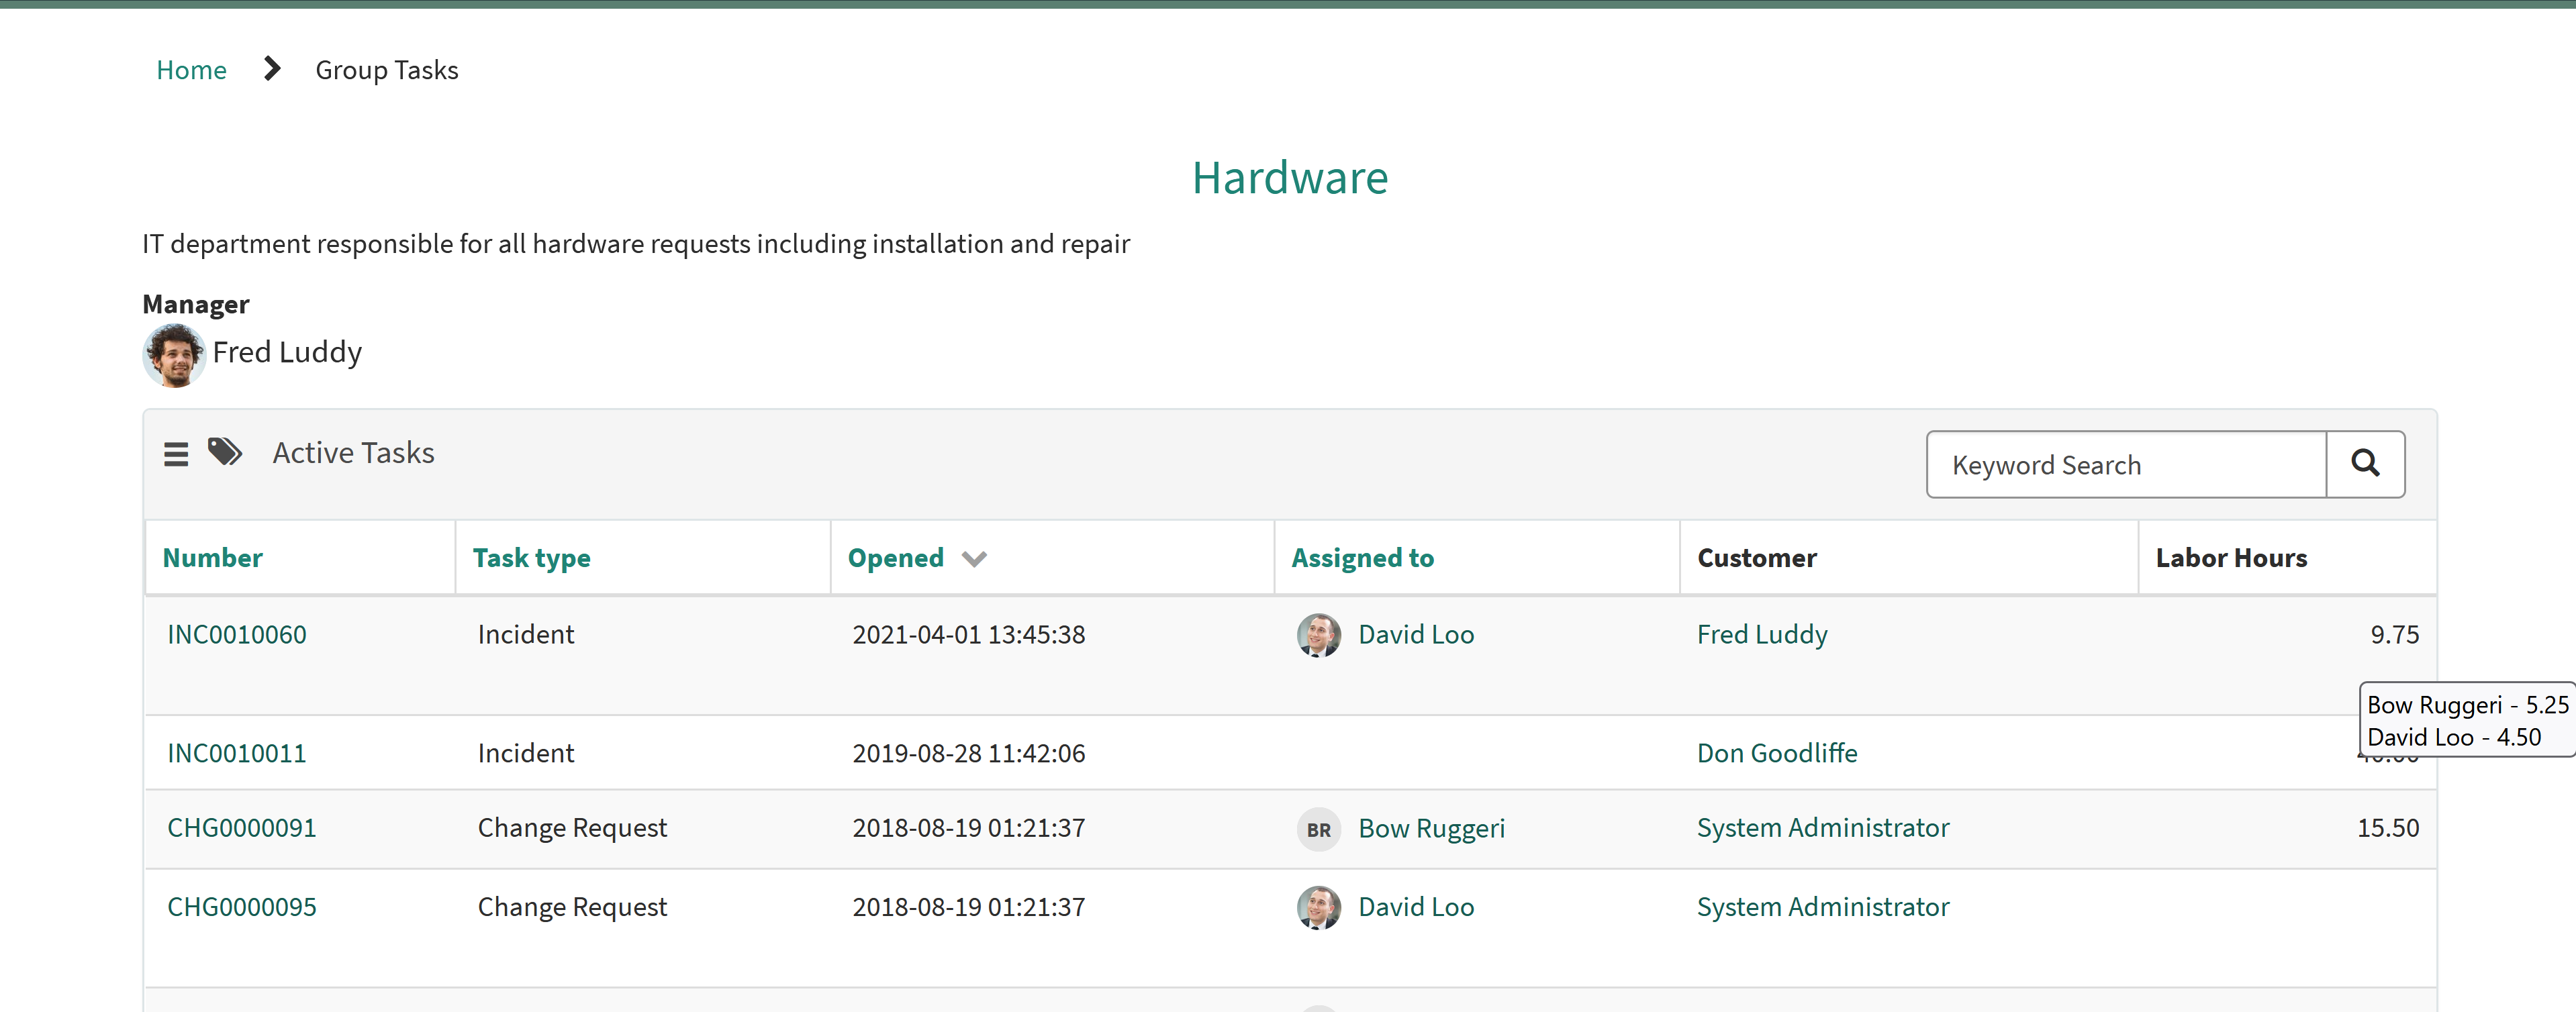This screenshot has height=1012, width=2576.
Task: Click the breadcrumb chevron separator
Action: pyautogui.click(x=271, y=69)
